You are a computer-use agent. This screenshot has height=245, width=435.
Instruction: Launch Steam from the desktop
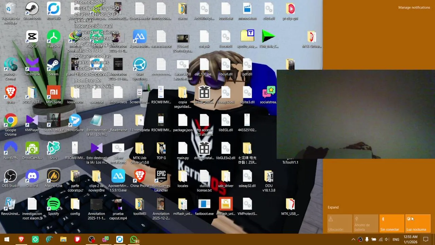click(x=53, y=67)
